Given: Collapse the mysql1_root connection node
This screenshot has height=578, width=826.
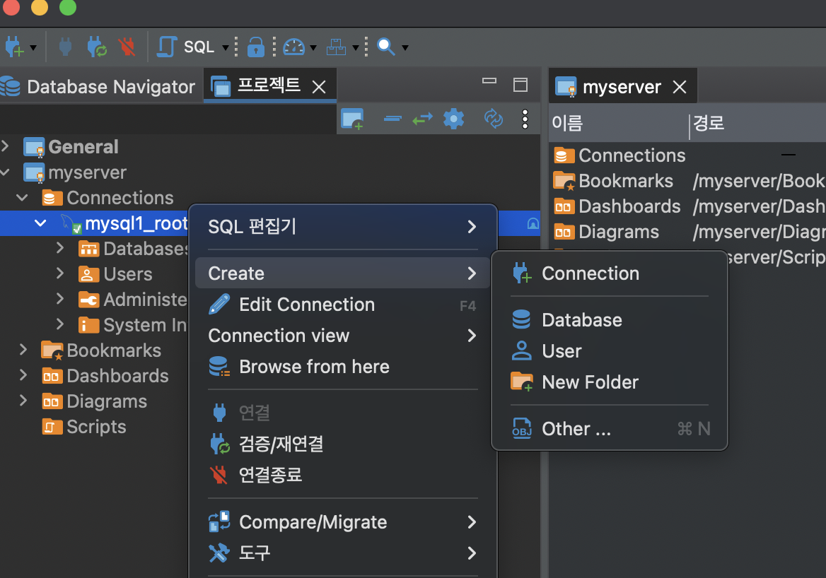Looking at the screenshot, I should pos(40,223).
